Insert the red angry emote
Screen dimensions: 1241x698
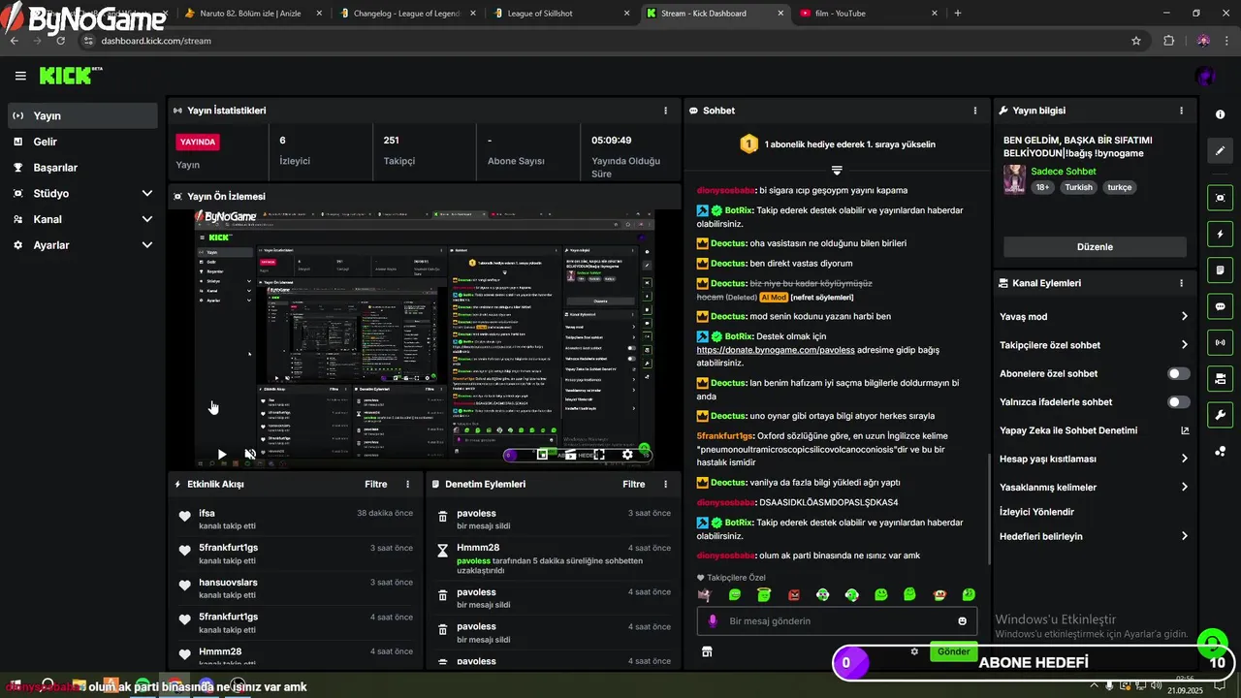pyautogui.click(x=794, y=594)
